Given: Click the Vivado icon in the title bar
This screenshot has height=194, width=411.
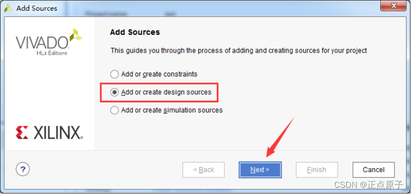Looking at the screenshot, I should [x=9, y=8].
